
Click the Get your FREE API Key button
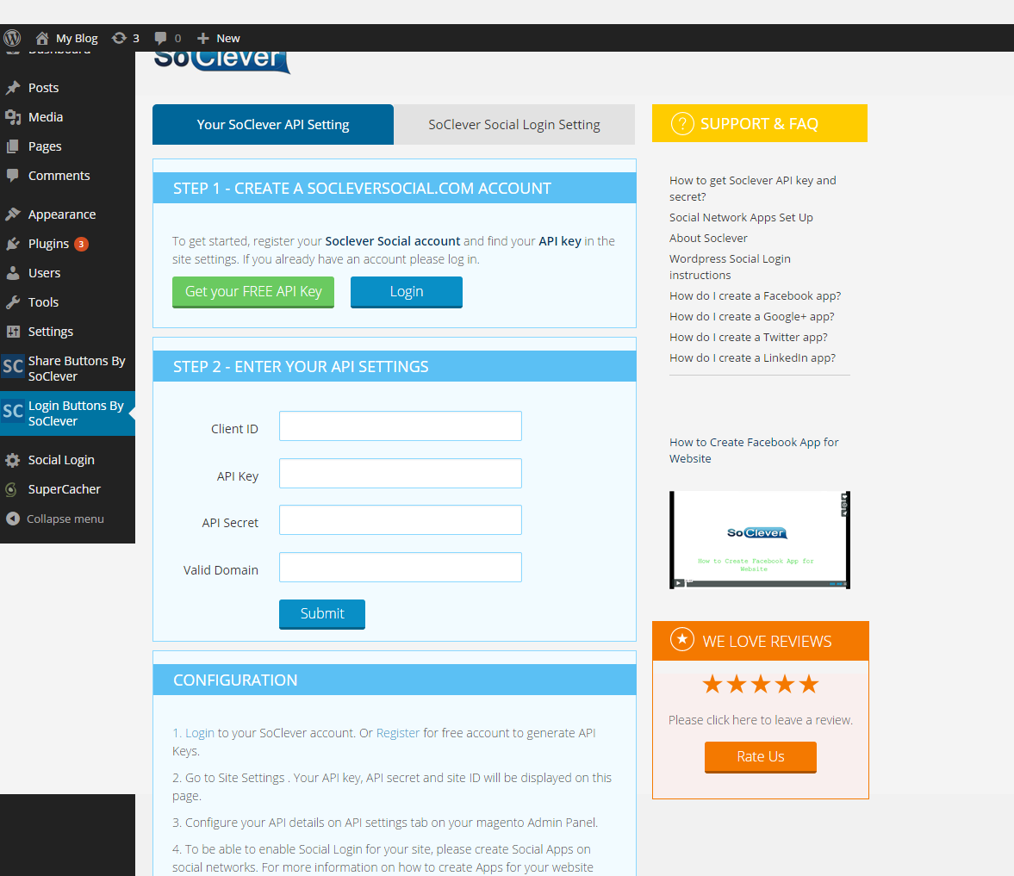click(252, 292)
